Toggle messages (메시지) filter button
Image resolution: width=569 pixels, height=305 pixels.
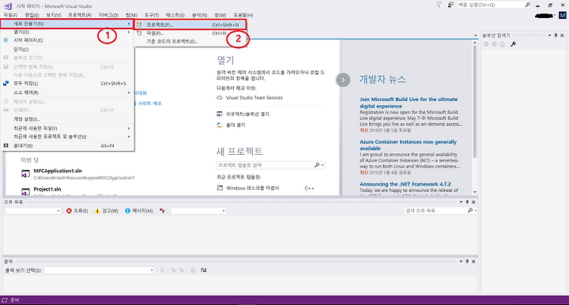(x=139, y=211)
